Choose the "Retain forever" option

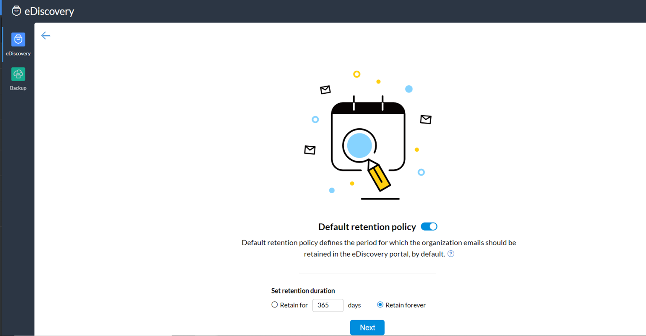(x=379, y=304)
